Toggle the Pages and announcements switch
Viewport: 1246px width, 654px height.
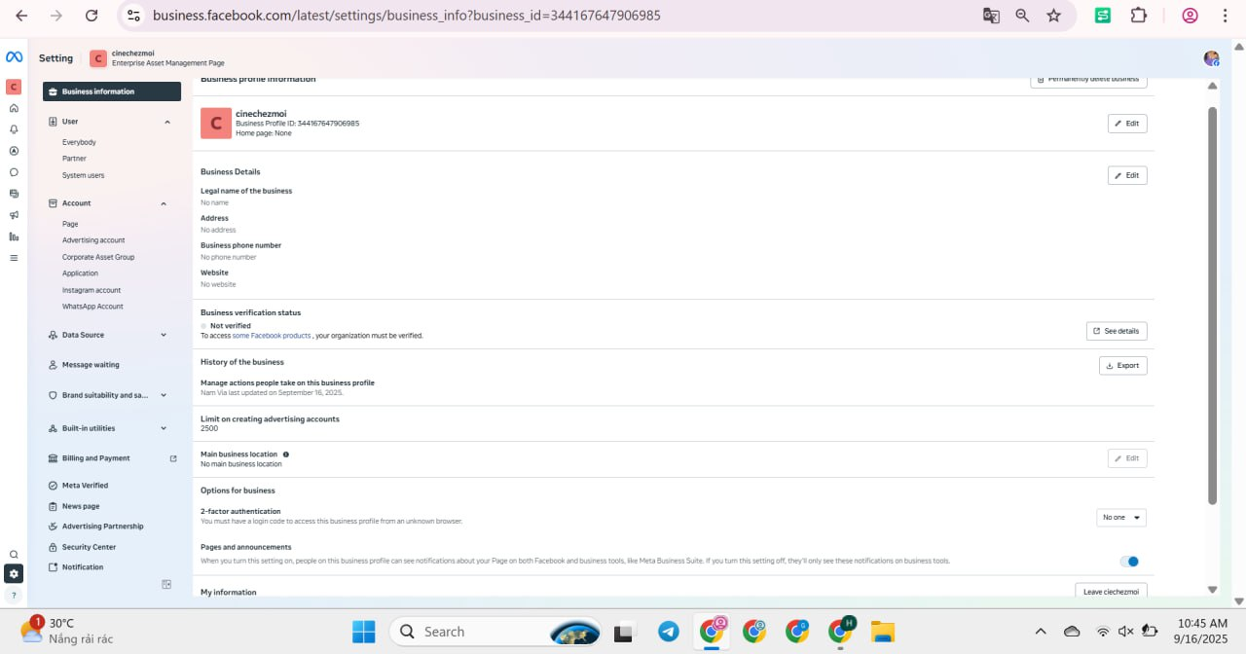pyautogui.click(x=1129, y=562)
